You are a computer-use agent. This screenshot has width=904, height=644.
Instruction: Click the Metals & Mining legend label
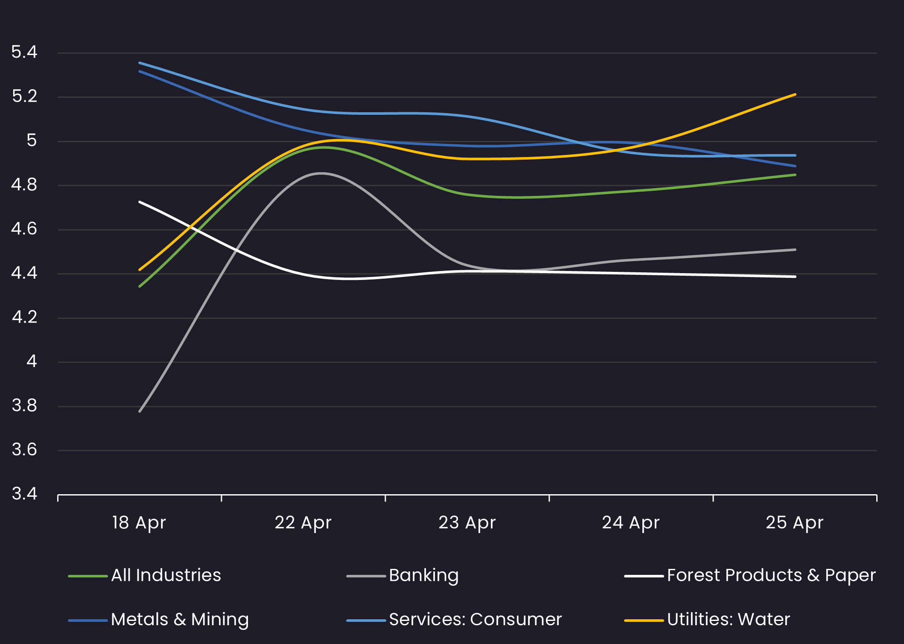180,620
